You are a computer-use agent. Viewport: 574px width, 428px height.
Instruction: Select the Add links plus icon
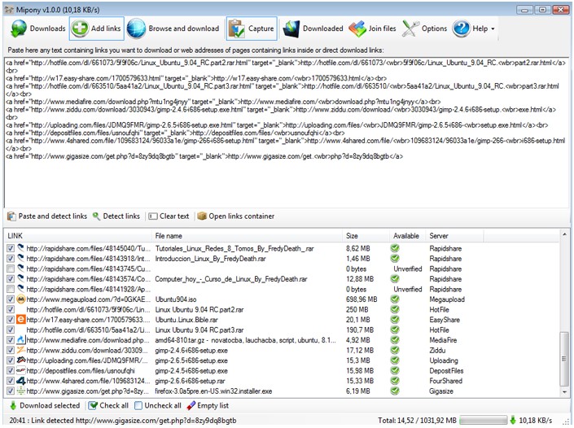point(80,28)
